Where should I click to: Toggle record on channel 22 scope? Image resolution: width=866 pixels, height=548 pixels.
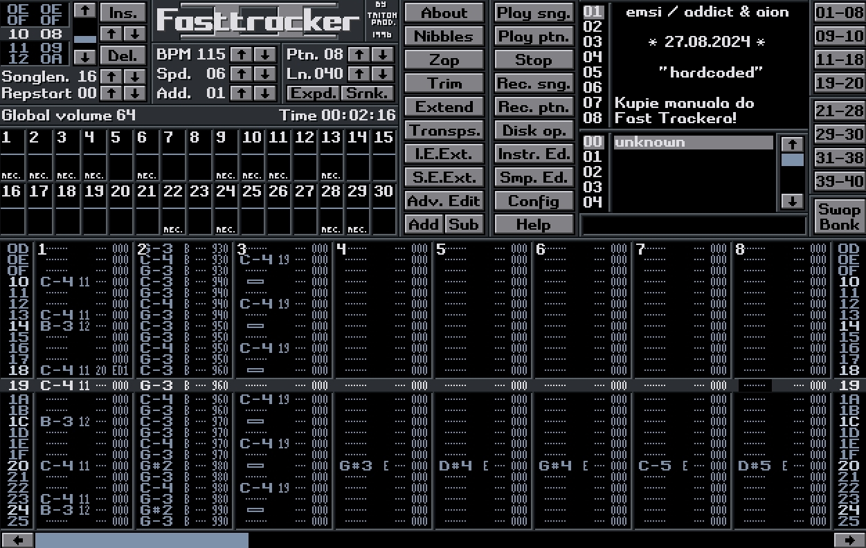pos(173,210)
